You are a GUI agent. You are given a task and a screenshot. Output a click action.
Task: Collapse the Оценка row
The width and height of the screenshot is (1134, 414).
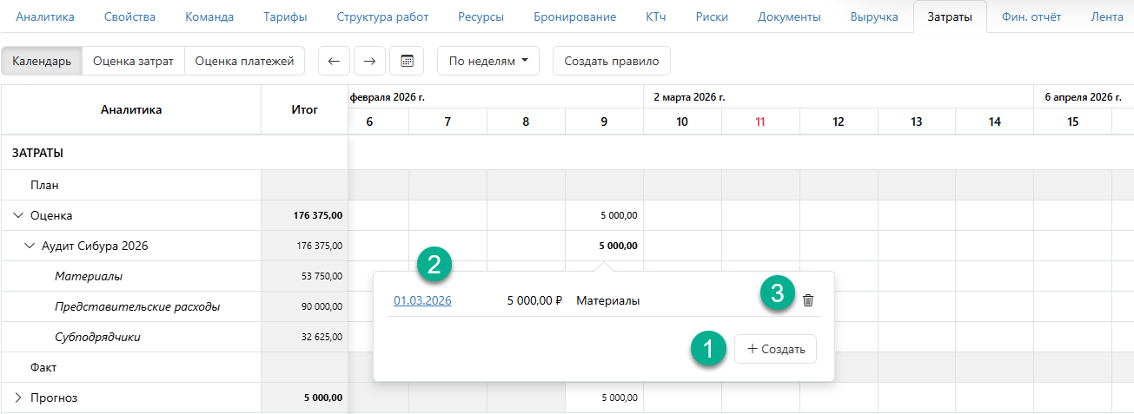[18, 216]
